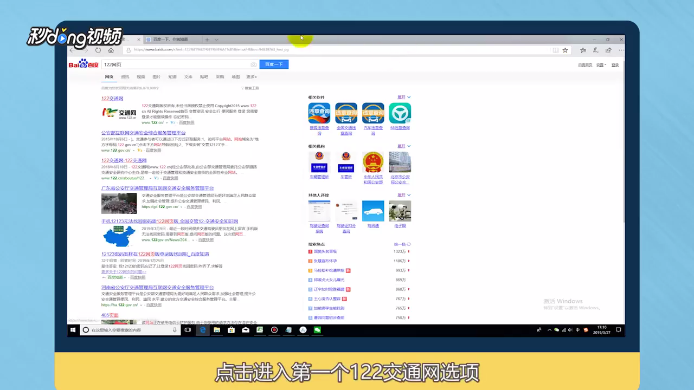
Task: Open Mail app from taskbar
Action: point(246,330)
